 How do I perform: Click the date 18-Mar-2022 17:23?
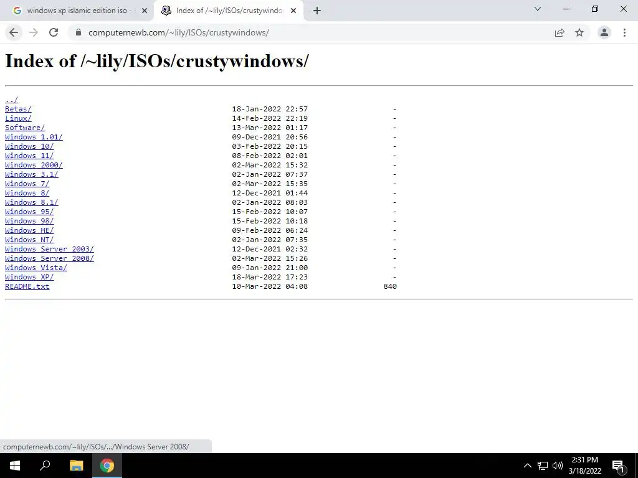tap(270, 277)
